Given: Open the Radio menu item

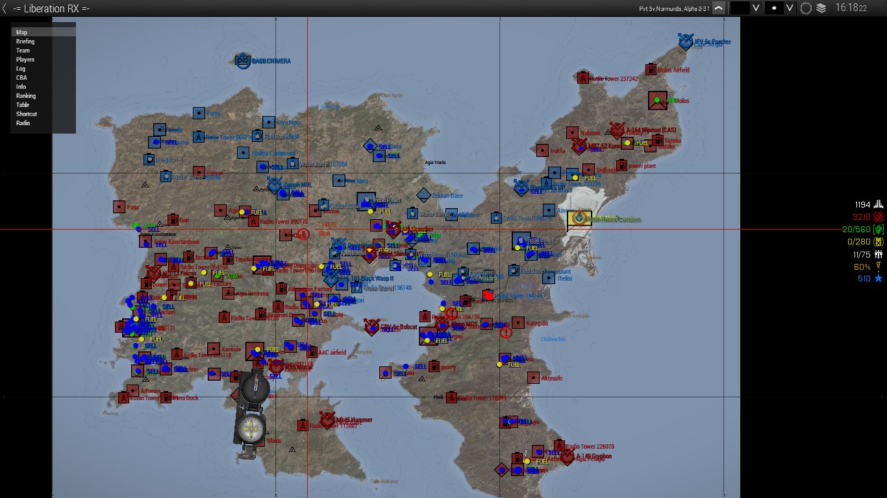Looking at the screenshot, I should (23, 123).
